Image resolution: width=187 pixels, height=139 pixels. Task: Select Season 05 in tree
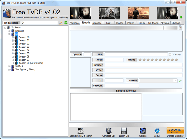coord(24,53)
